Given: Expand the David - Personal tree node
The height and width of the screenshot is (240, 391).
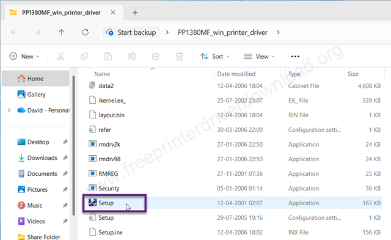Looking at the screenshot, I should pos(9,110).
